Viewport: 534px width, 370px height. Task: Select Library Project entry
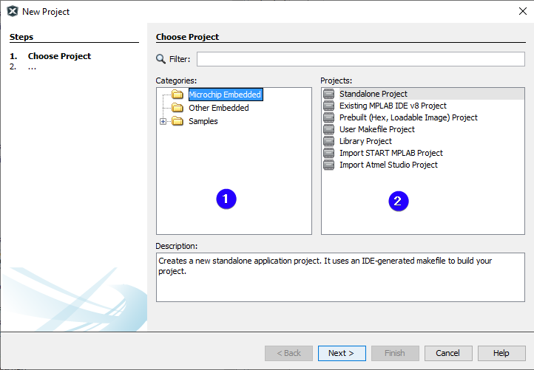[x=366, y=141]
